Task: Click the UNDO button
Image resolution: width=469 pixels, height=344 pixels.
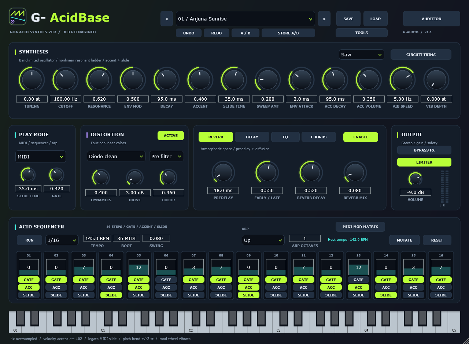Action: coord(189,33)
